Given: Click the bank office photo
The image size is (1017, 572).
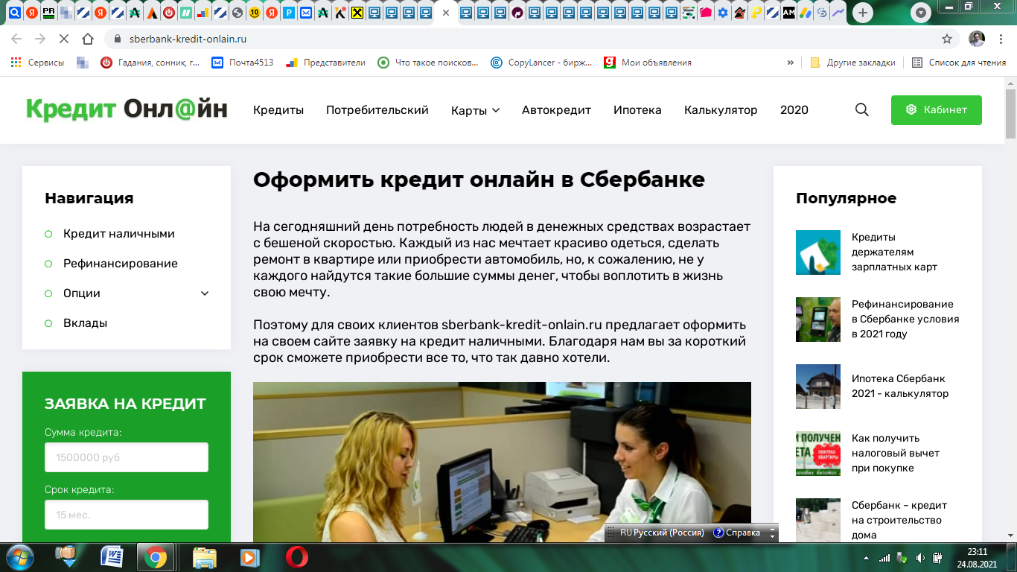Looking at the screenshot, I should 502,462.
